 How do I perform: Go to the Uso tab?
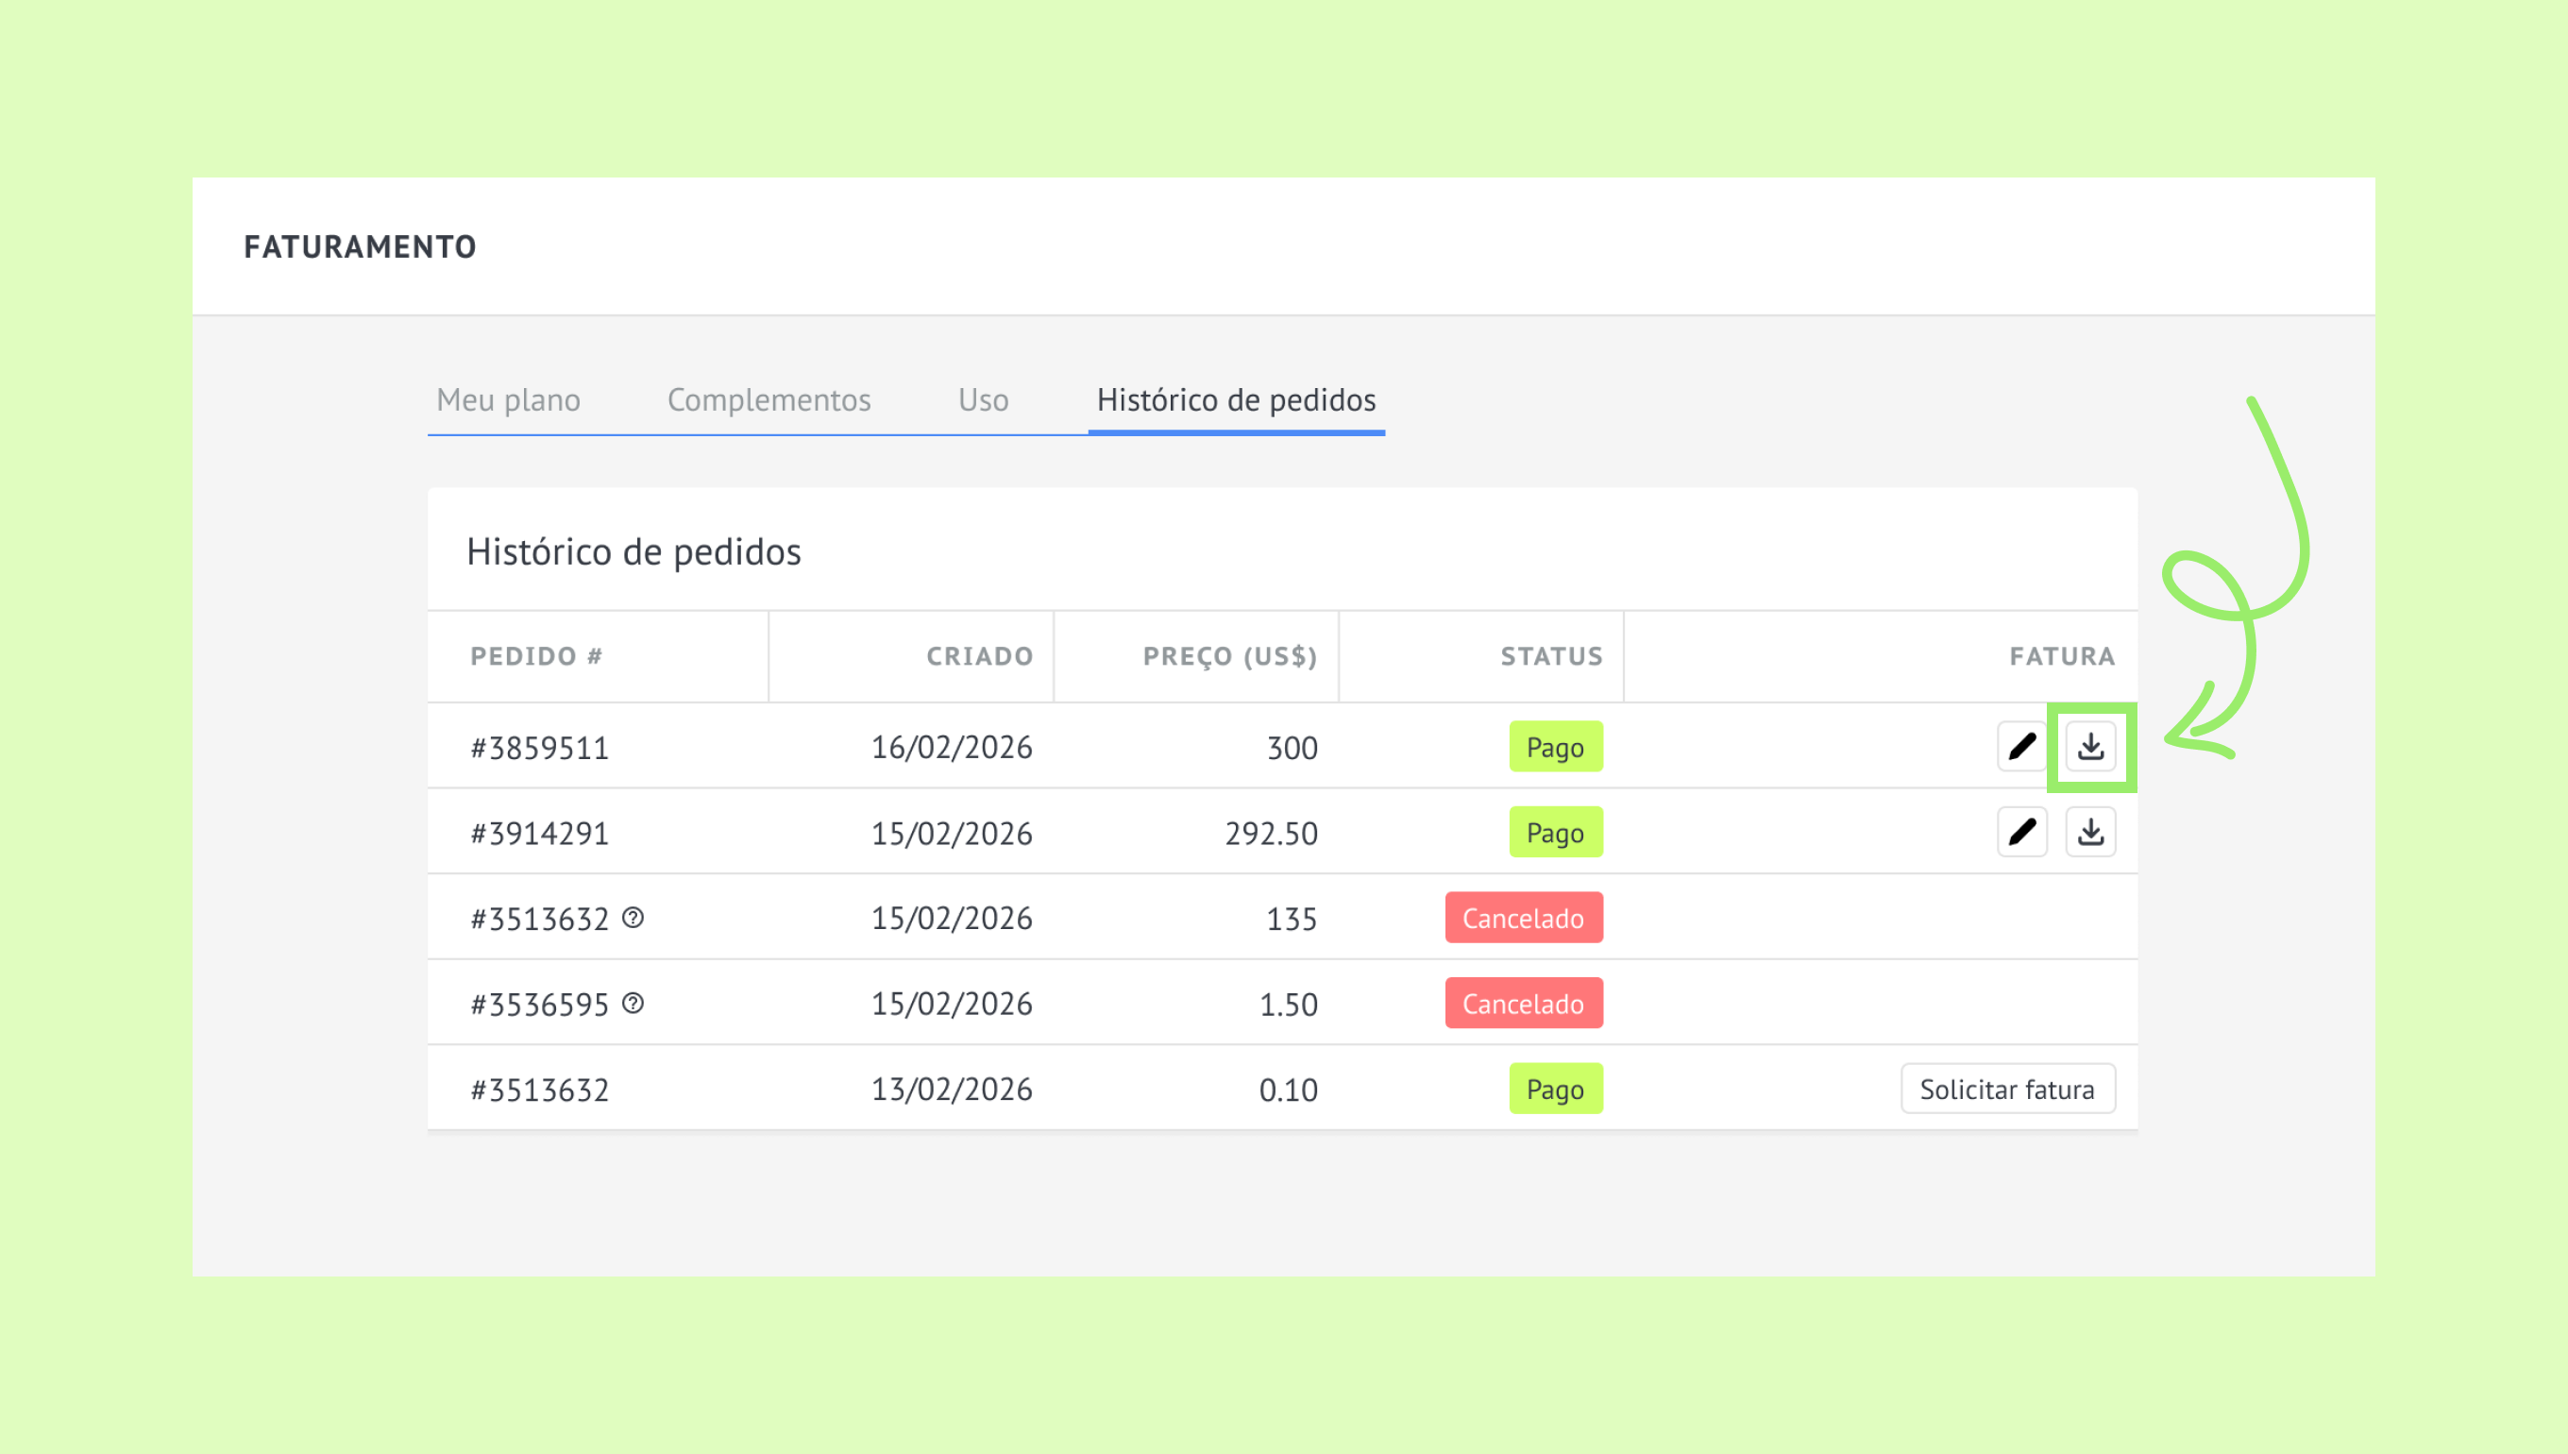pos(984,399)
